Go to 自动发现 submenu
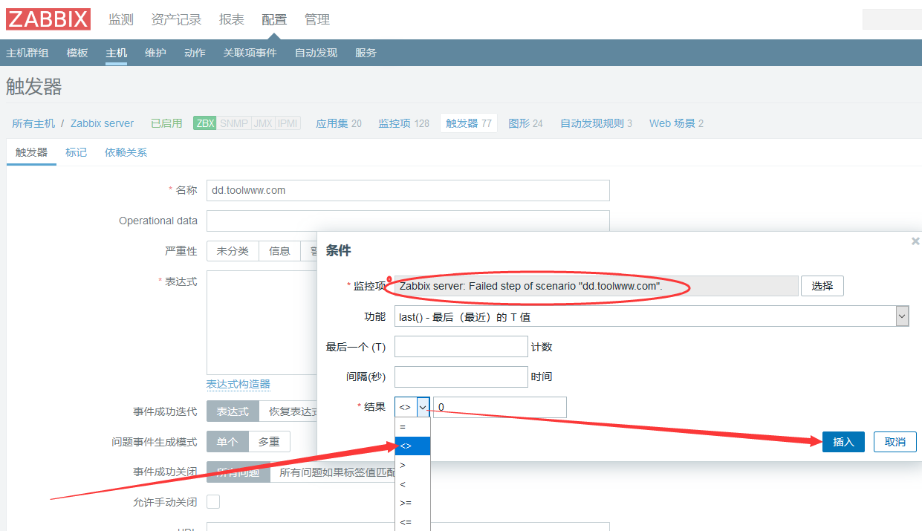The width and height of the screenshot is (922, 531). point(316,53)
